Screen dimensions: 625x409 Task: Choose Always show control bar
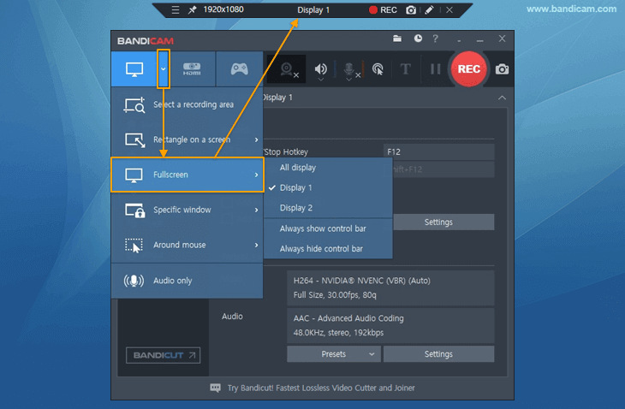point(328,228)
